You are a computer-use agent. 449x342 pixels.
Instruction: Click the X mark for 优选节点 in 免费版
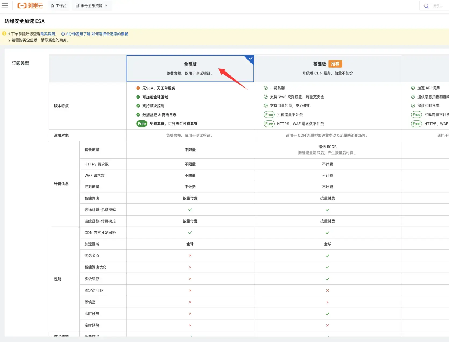pyautogui.click(x=190, y=256)
